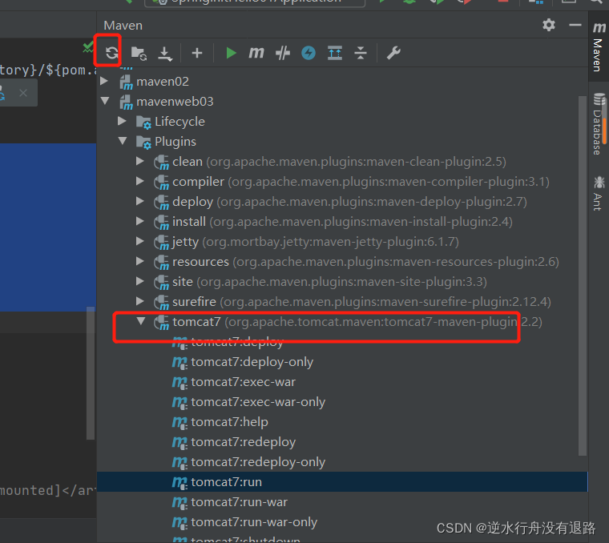Expand the site plugin node

click(x=140, y=281)
